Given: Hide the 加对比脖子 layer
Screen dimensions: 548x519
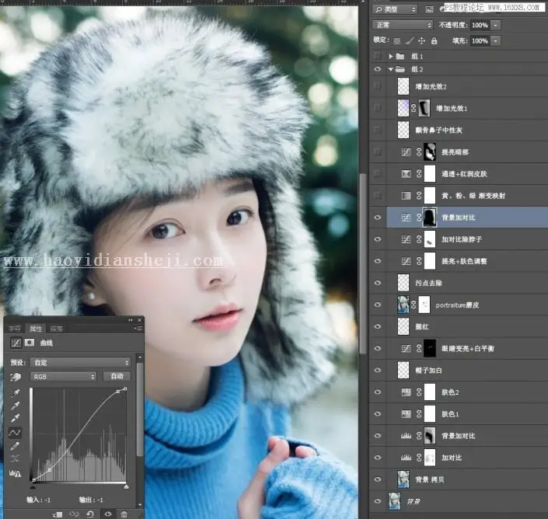Looking at the screenshot, I should pyautogui.click(x=378, y=239).
